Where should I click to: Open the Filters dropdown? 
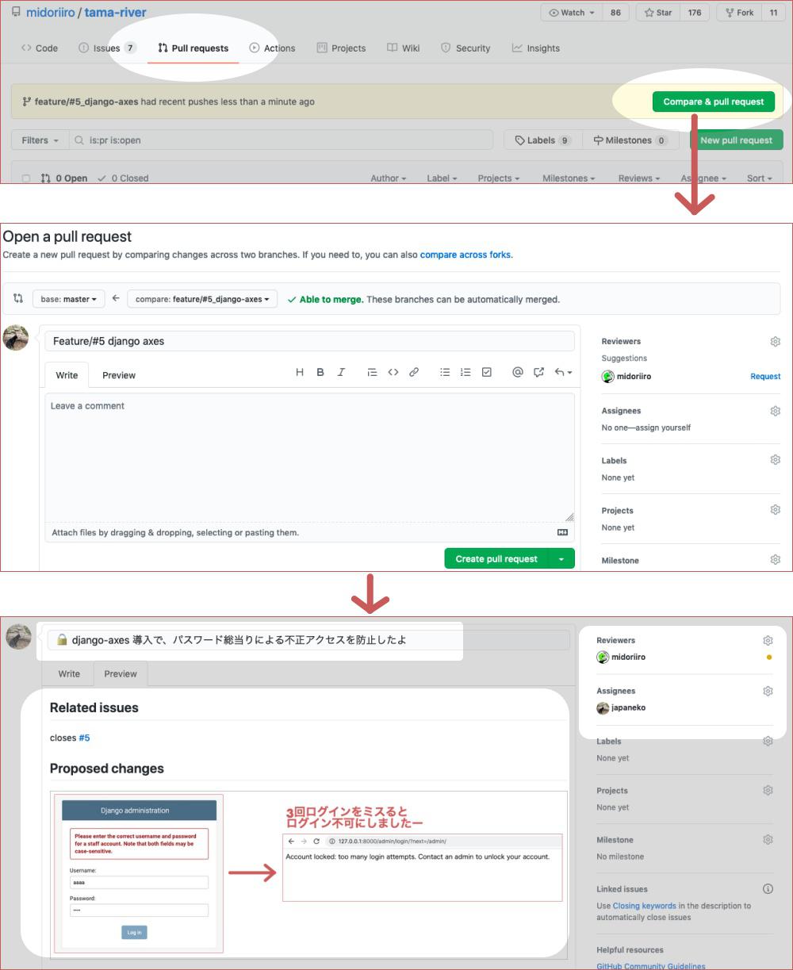40,140
